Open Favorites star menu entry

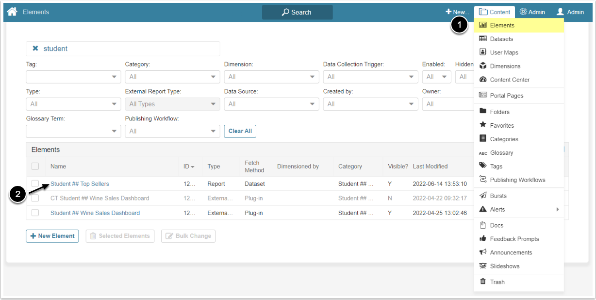502,125
